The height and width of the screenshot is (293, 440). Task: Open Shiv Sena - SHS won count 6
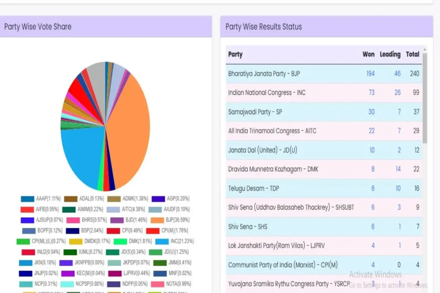pos(373,227)
